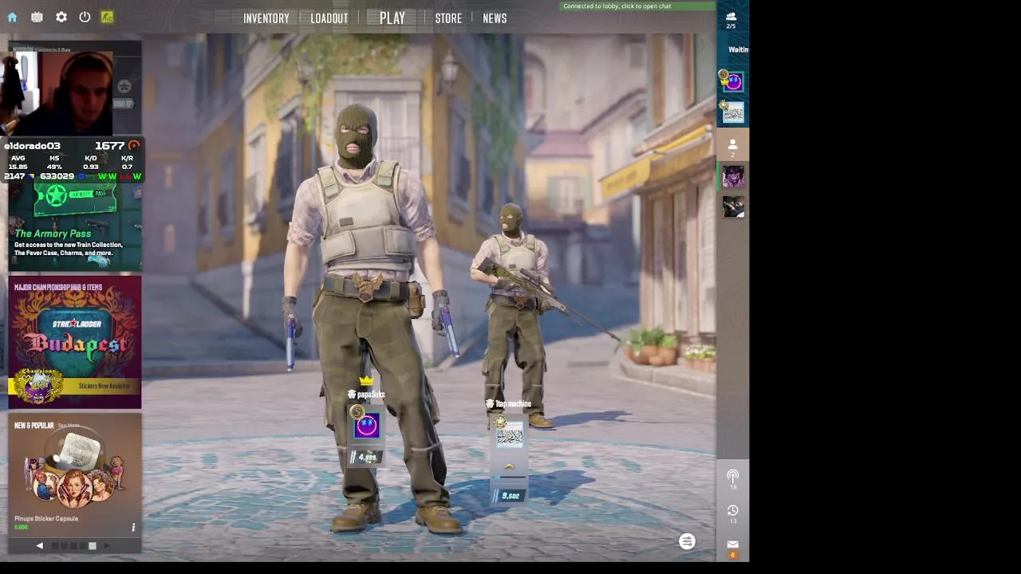
Task: Go to previous store carousel item arrow
Action: 40,546
